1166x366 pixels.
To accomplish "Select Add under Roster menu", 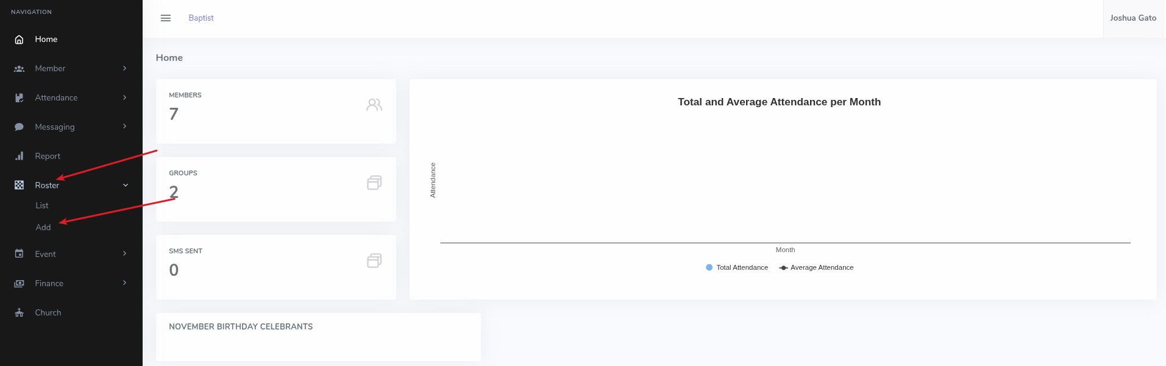I will coord(43,228).
